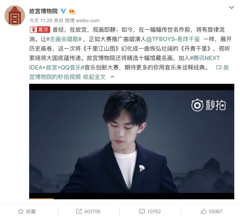Viewport: 240px width, 219px height.
Task: Click the 故宫博物院 account name
Action: pyautogui.click(x=43, y=11)
